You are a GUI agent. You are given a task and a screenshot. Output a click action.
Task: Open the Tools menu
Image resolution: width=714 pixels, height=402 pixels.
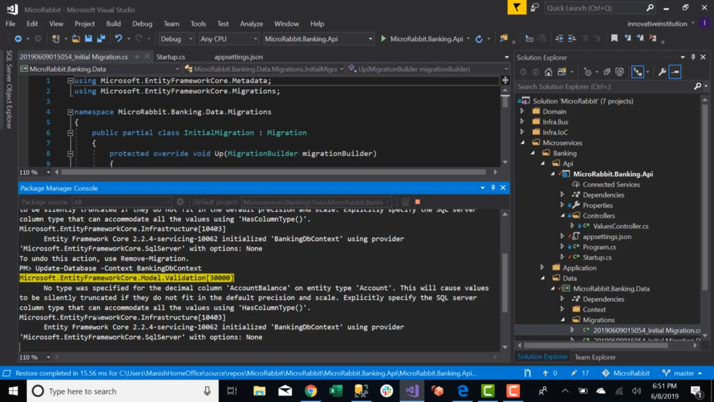click(198, 24)
